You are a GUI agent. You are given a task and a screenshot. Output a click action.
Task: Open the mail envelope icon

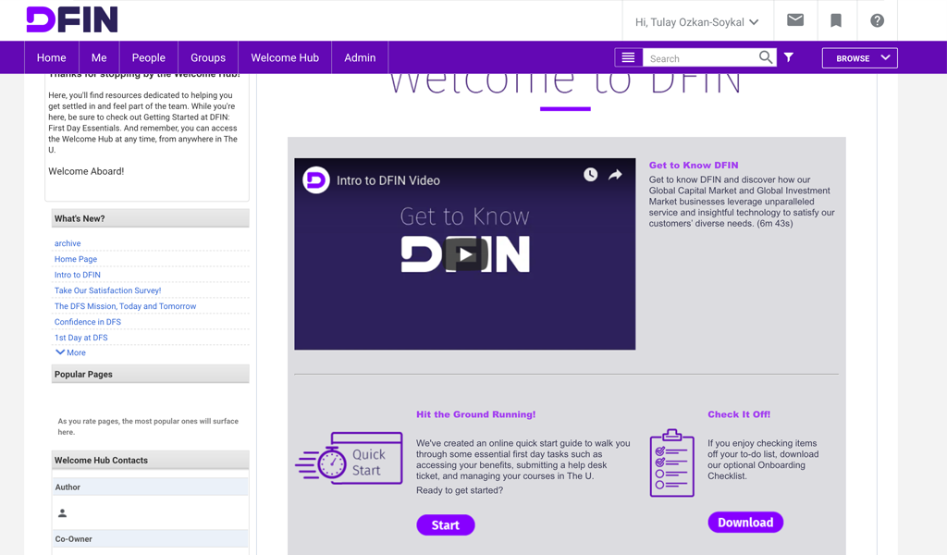(x=794, y=20)
